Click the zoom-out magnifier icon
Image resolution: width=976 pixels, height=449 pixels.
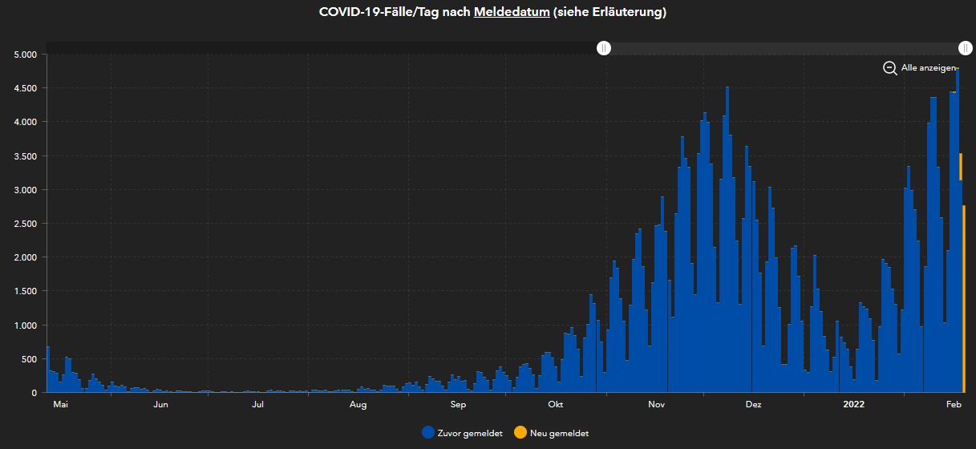pos(889,68)
